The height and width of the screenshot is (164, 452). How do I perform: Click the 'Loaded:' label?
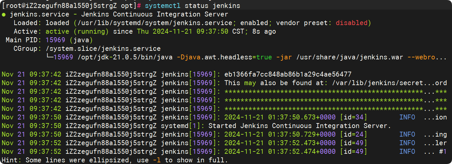(x=28, y=23)
